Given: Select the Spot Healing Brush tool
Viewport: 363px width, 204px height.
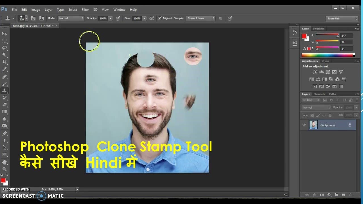Looking at the screenshot, I should coord(5,77).
